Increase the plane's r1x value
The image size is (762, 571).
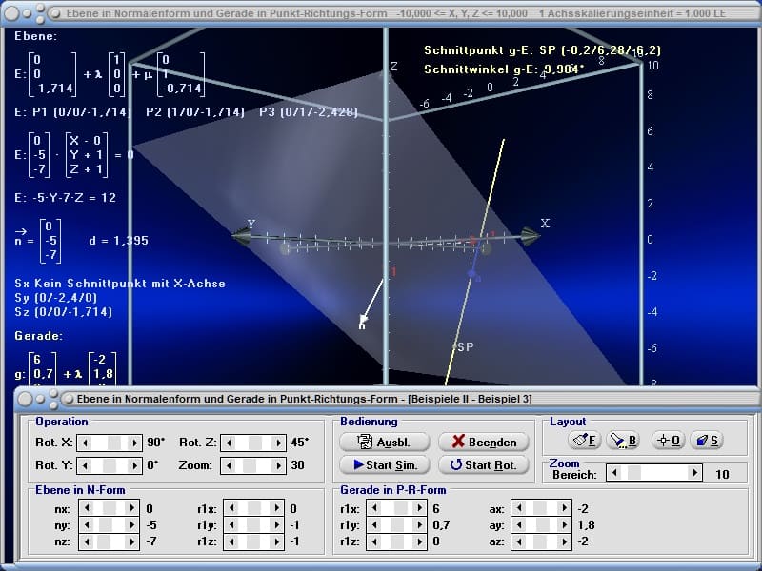click(x=276, y=509)
